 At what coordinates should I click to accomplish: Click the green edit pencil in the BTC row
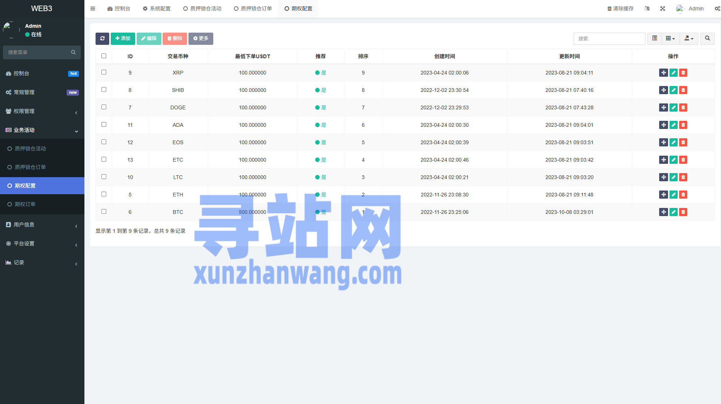pos(673,212)
